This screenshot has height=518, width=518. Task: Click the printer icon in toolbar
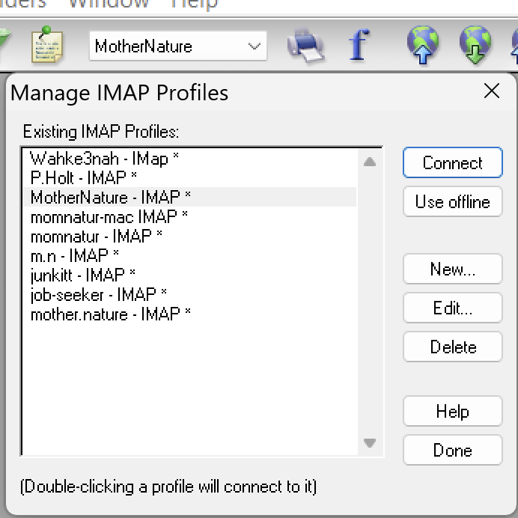[305, 46]
